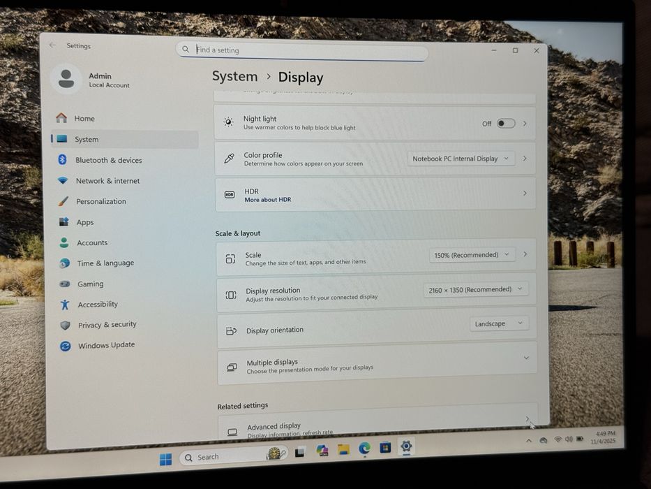The image size is (651, 489).
Task: Open the Display orientation Landscape dropdown
Action: pyautogui.click(x=499, y=323)
